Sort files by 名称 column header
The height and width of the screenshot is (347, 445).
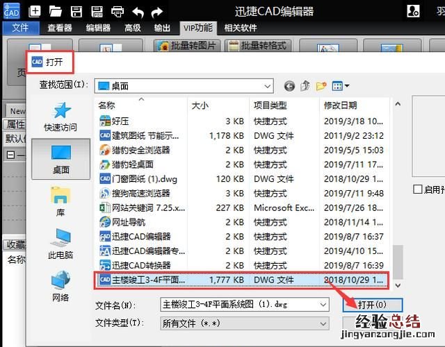click(140, 105)
